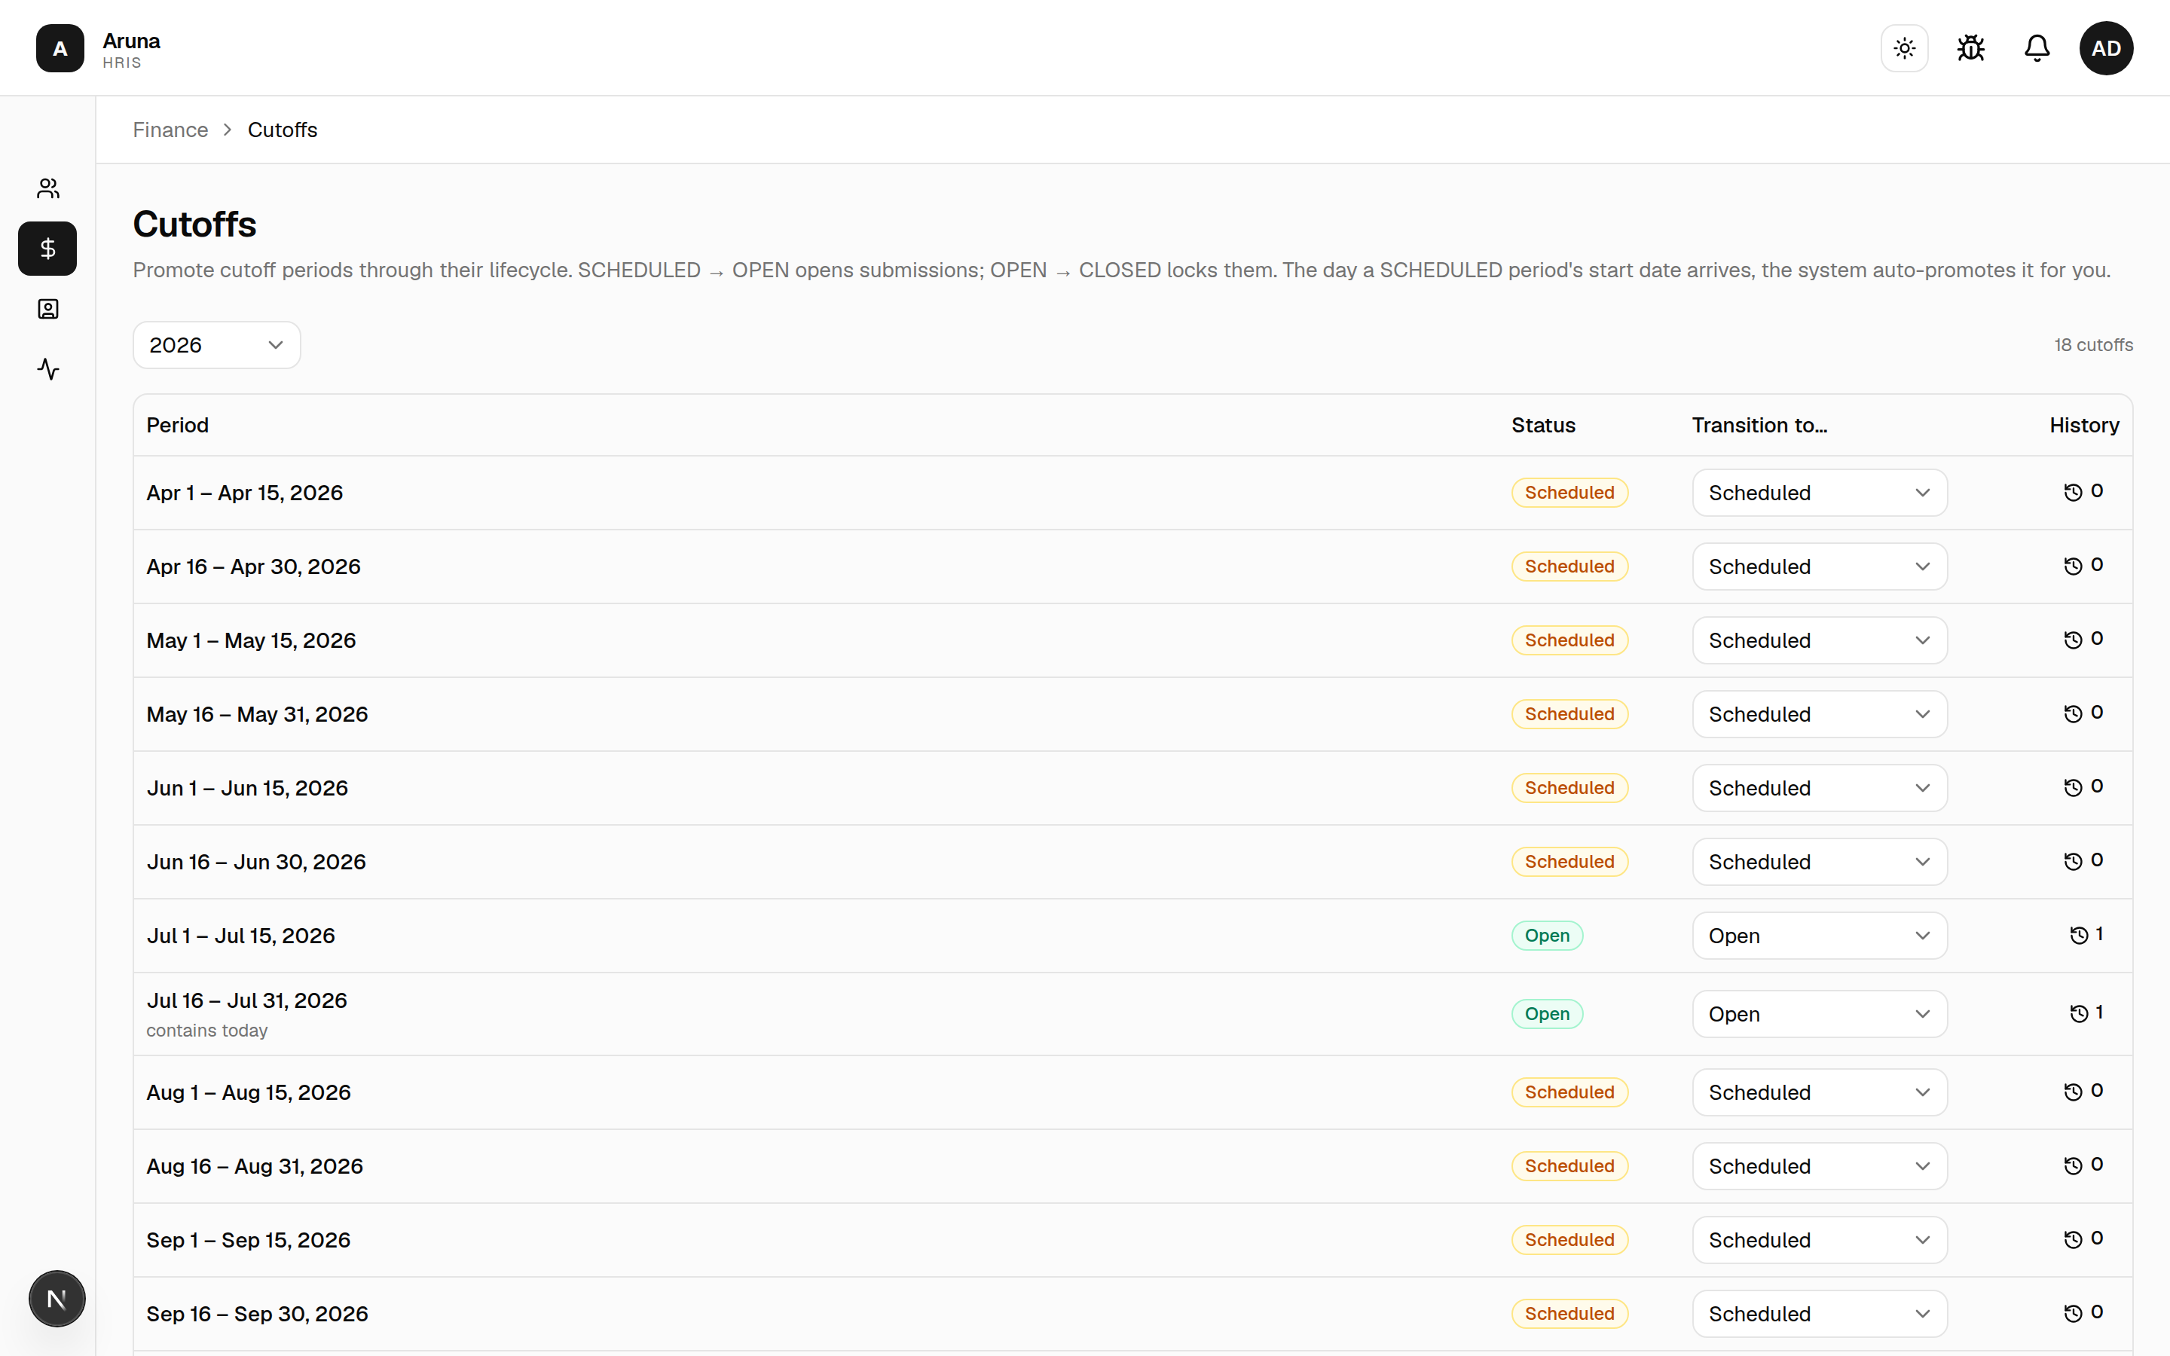The image size is (2170, 1356).
Task: Click the Scheduled badge for Sep 16 – Sep 30
Action: coord(1569,1314)
